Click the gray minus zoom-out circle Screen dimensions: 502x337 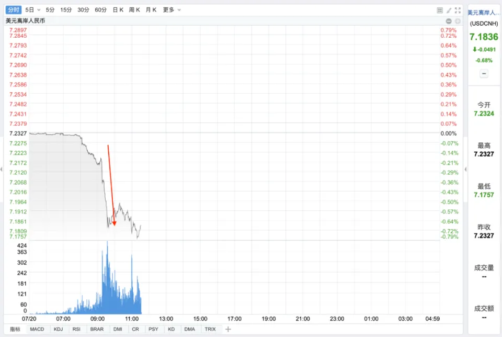point(449,21)
